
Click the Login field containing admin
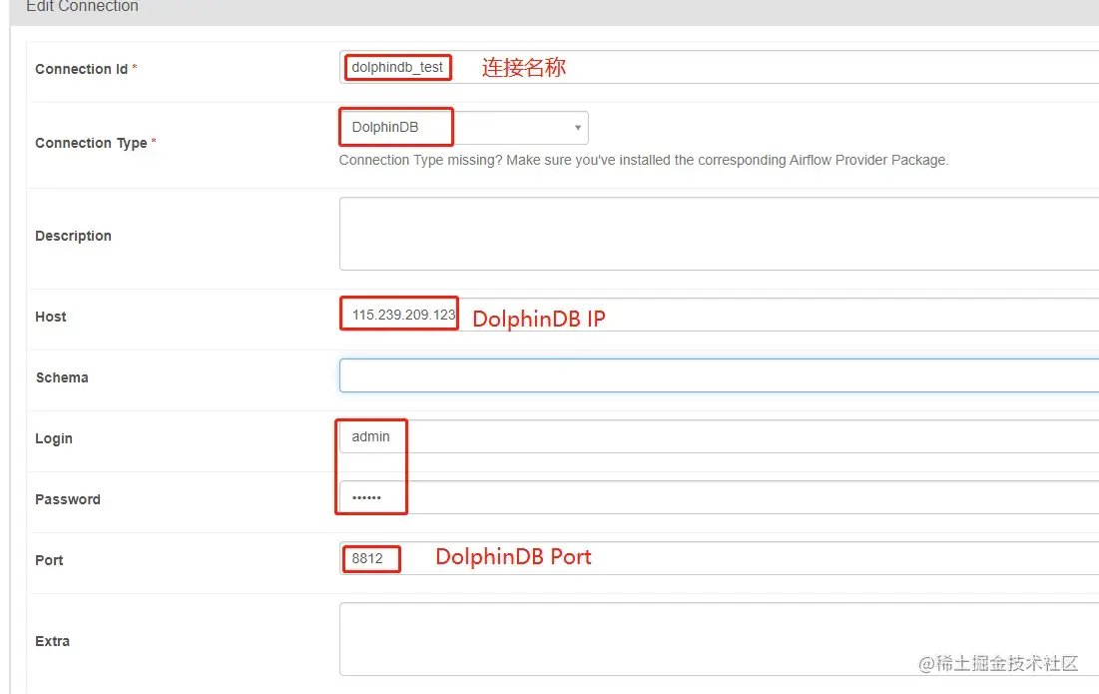(719, 436)
